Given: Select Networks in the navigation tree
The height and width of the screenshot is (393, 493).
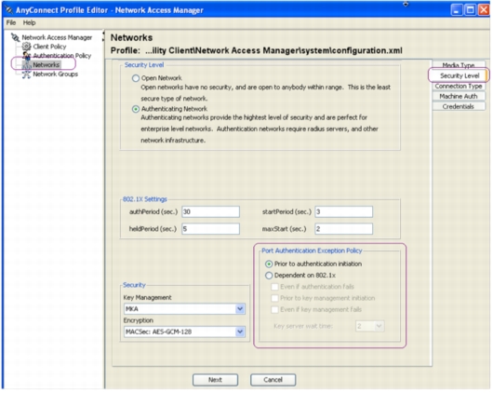Looking at the screenshot, I should [x=47, y=65].
